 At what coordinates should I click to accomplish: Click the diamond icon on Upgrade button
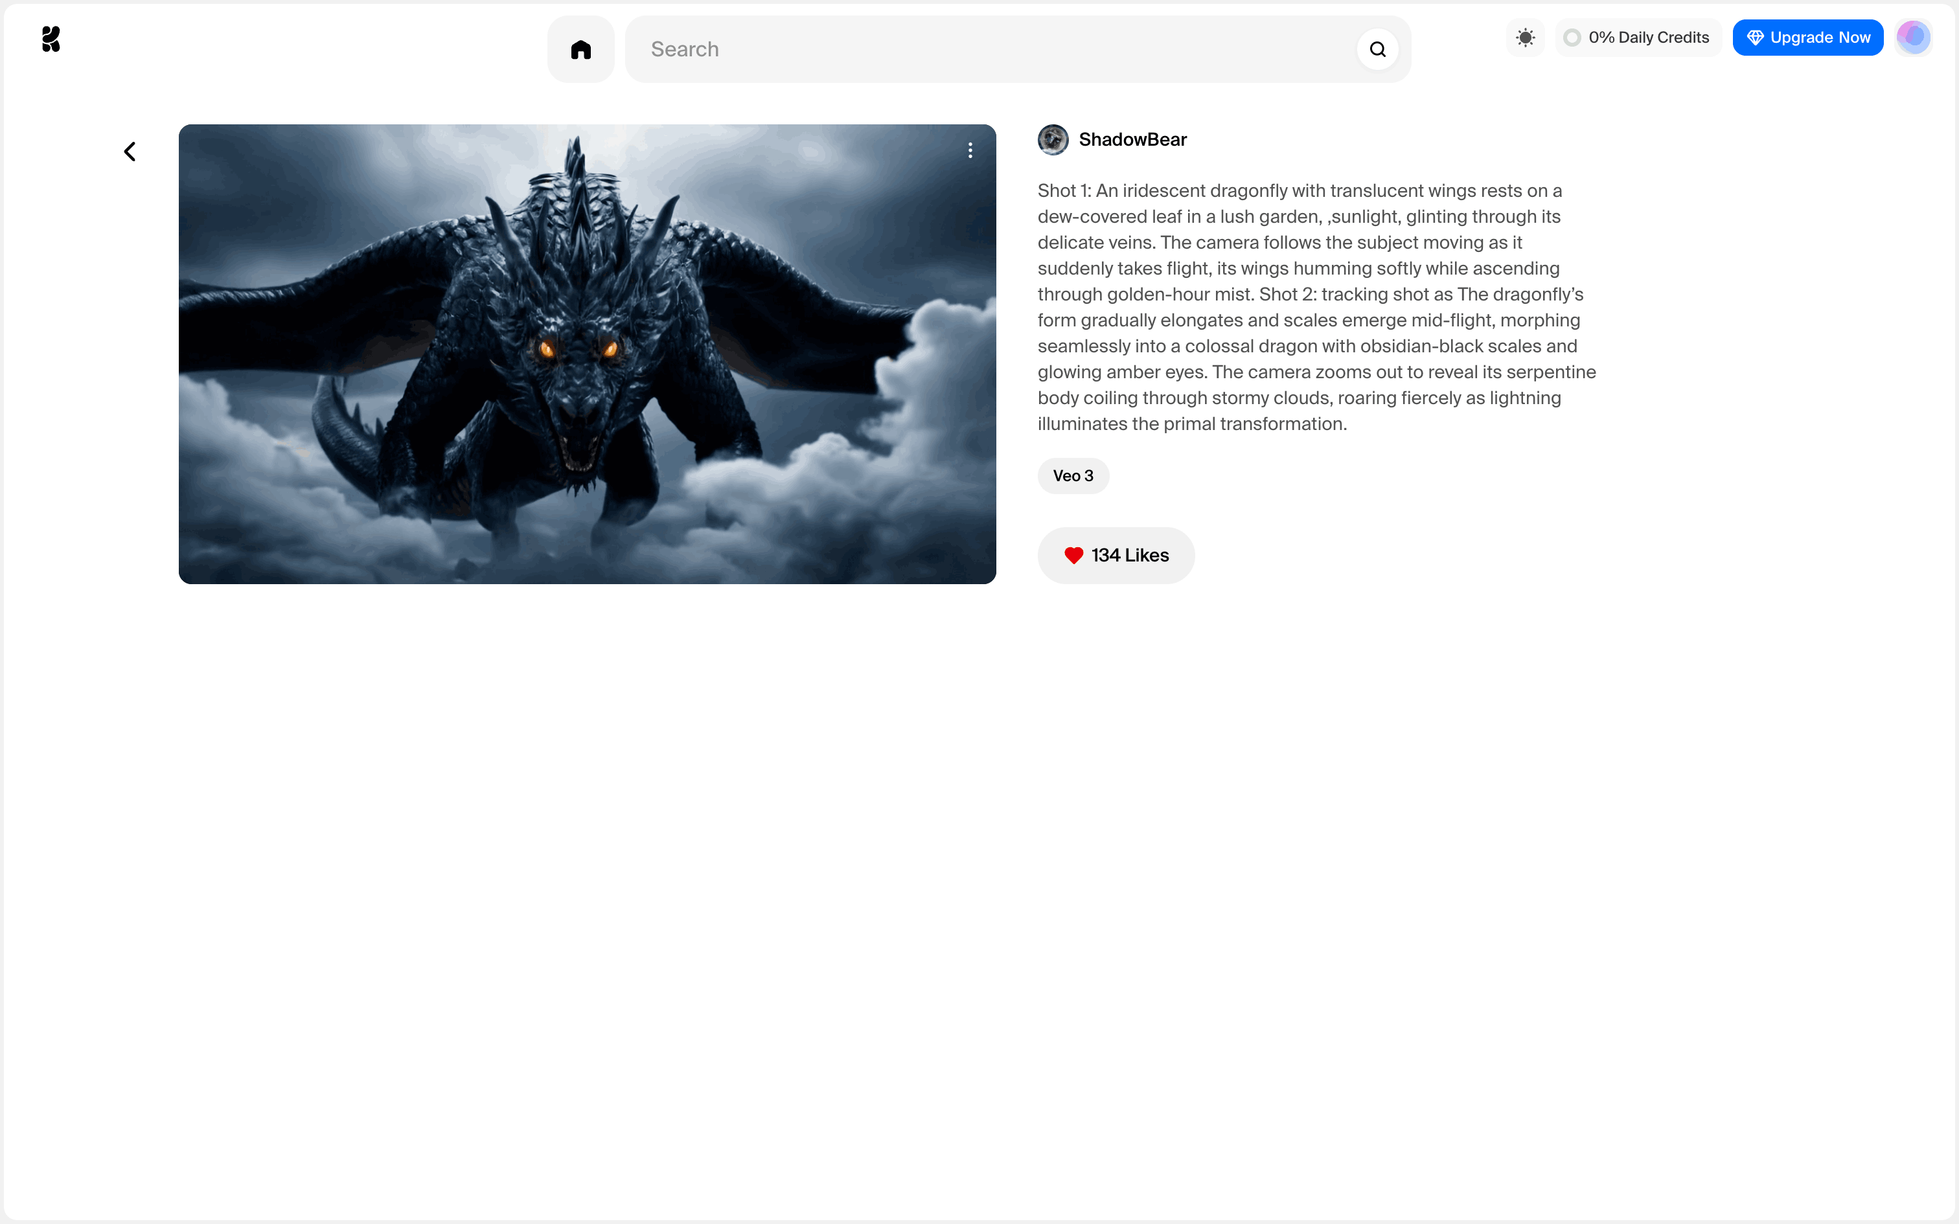pyautogui.click(x=1754, y=38)
